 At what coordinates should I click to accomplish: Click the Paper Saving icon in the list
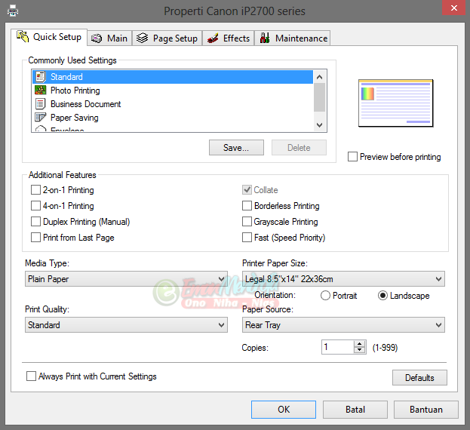coord(41,117)
